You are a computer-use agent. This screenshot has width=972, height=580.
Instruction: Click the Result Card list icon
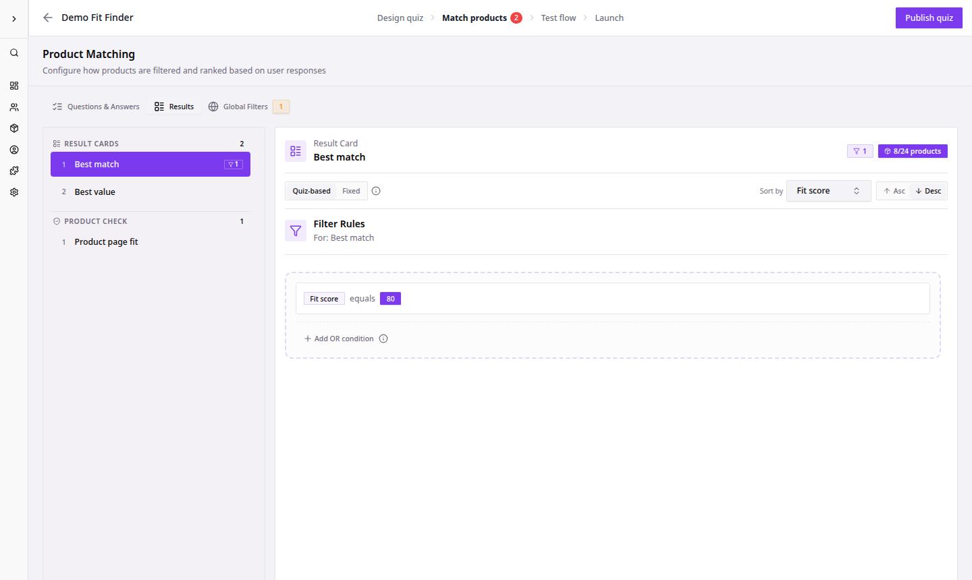pyautogui.click(x=296, y=151)
